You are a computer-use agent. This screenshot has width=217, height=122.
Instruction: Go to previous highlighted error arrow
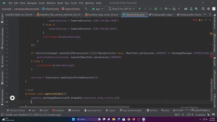coord(206,20)
